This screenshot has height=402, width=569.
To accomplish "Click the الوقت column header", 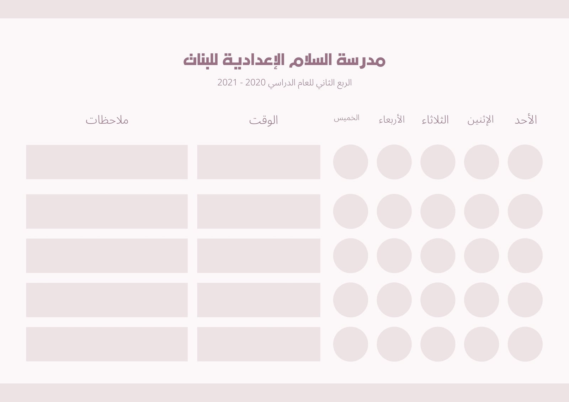I will click(x=264, y=120).
